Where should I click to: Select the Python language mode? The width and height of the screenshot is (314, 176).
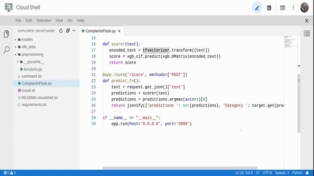(x=297, y=173)
